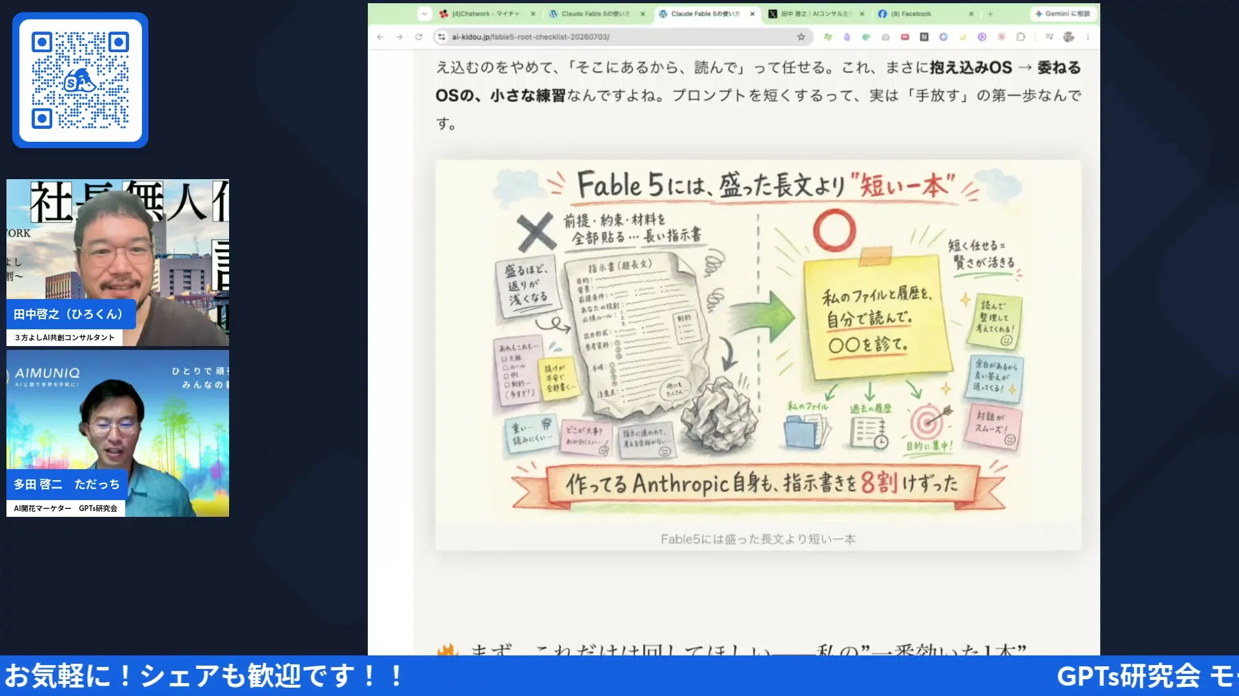Open a new tab with plus button
Screen dimensions: 1239x696
click(991, 14)
